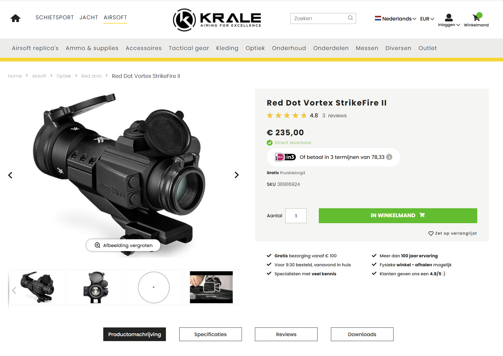The height and width of the screenshot is (356, 503).
Task: Open the Red dots breadcrumb link
Action: [91, 76]
